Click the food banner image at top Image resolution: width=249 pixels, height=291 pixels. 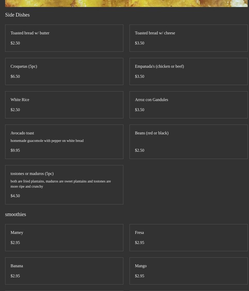[x=126, y=3]
